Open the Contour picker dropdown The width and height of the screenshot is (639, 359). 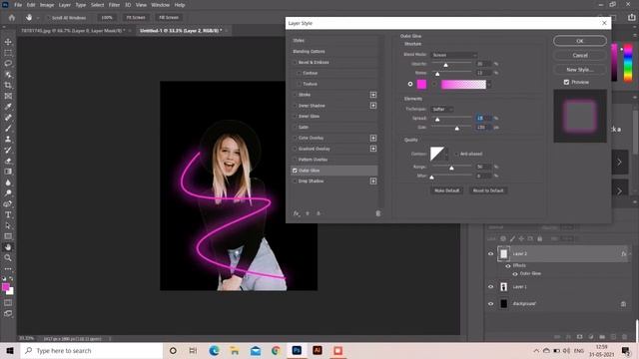tap(446, 154)
